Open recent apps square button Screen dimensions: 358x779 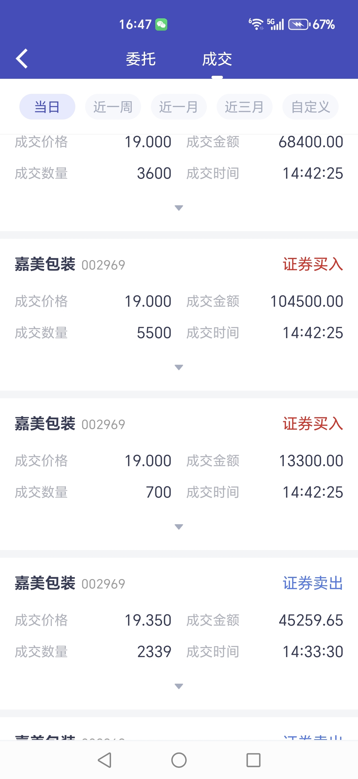[253, 760]
